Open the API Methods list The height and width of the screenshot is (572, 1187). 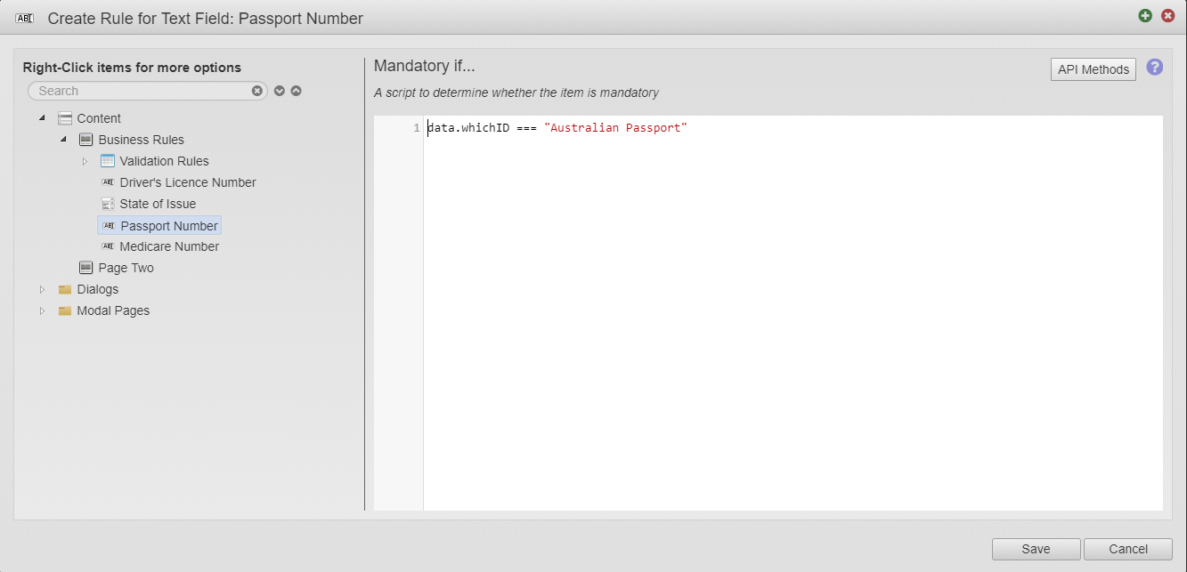(x=1093, y=69)
